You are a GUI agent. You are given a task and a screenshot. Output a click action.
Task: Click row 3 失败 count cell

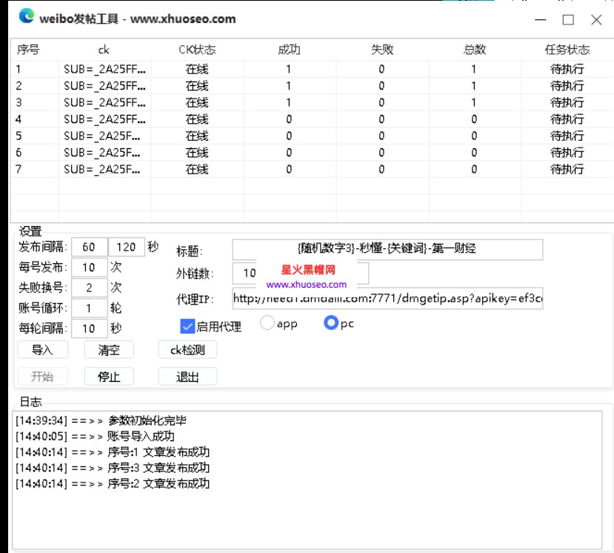tap(381, 103)
